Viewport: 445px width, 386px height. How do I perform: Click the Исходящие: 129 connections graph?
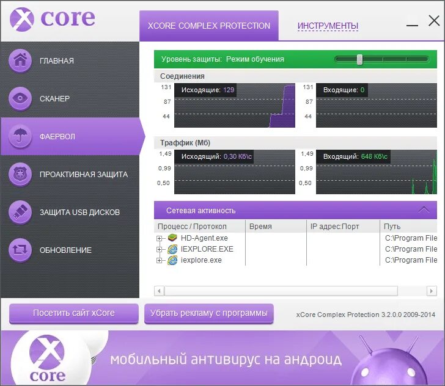pos(235,105)
